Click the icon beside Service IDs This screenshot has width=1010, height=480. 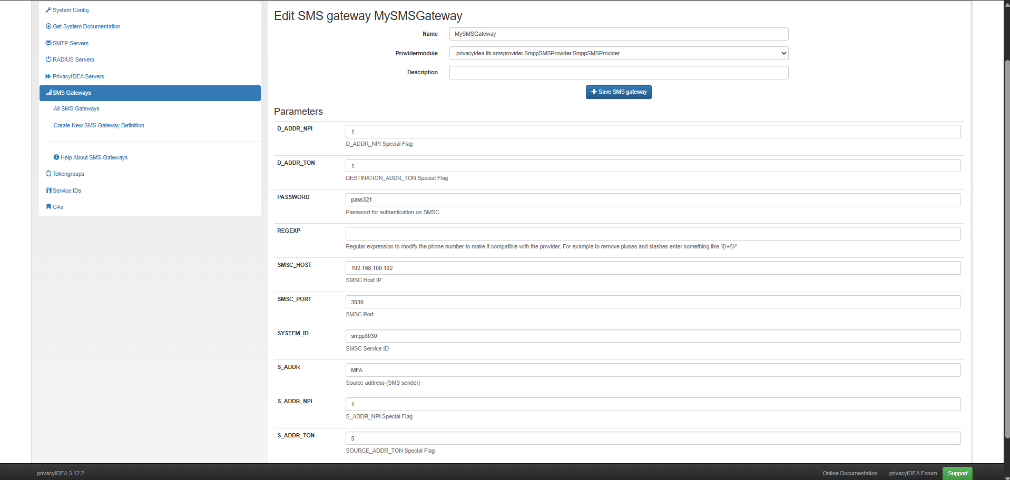coord(48,191)
